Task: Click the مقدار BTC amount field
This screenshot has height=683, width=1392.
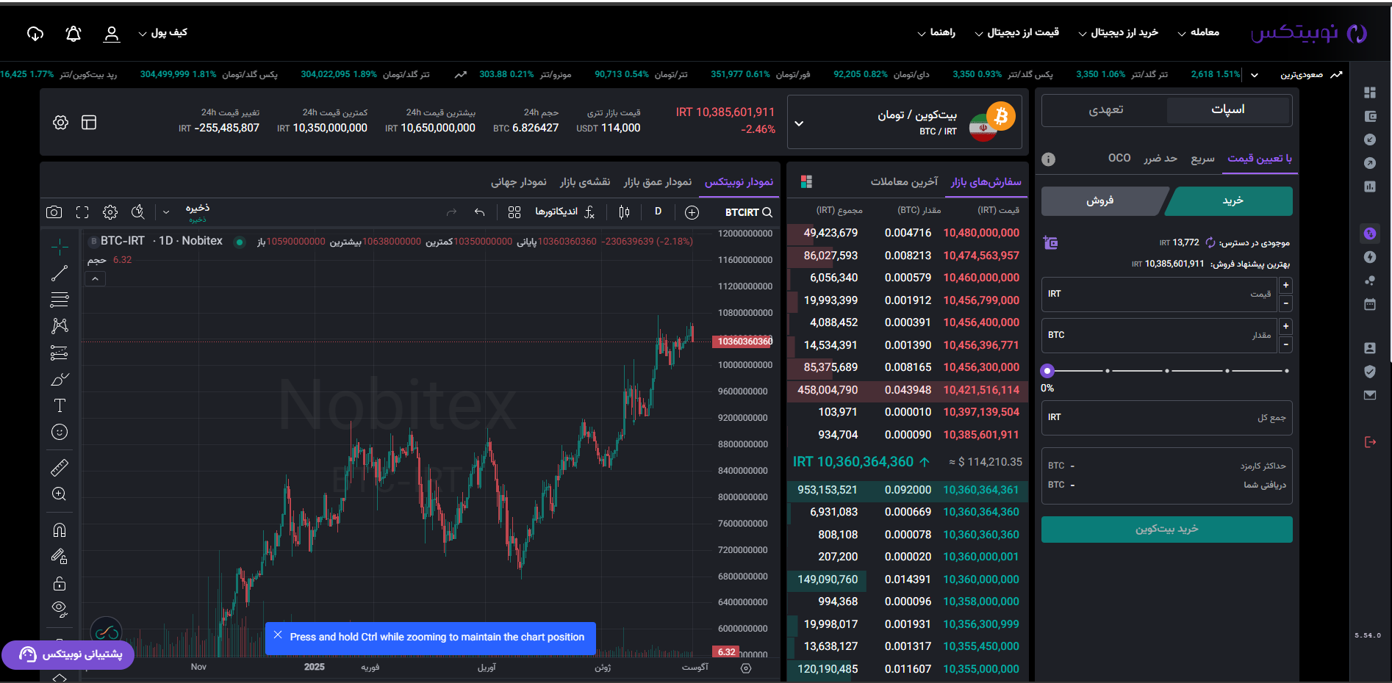Action: (x=1160, y=335)
